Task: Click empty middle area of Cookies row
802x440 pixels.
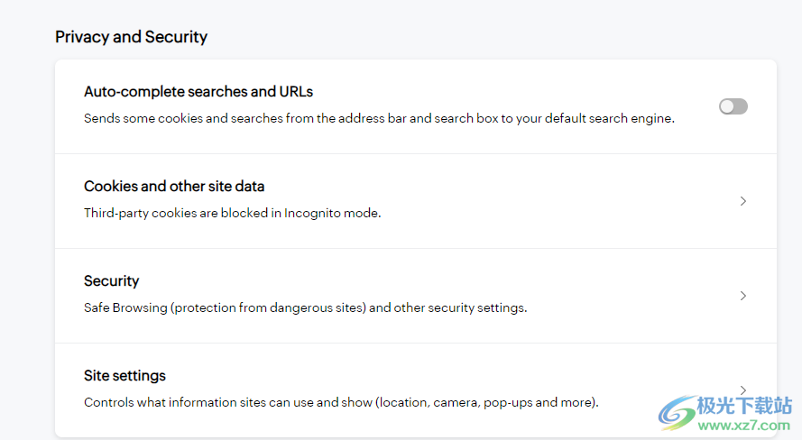Action: click(x=512, y=201)
